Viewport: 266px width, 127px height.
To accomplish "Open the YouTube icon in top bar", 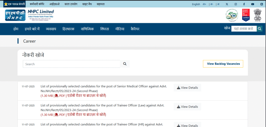I will click(x=252, y=4).
